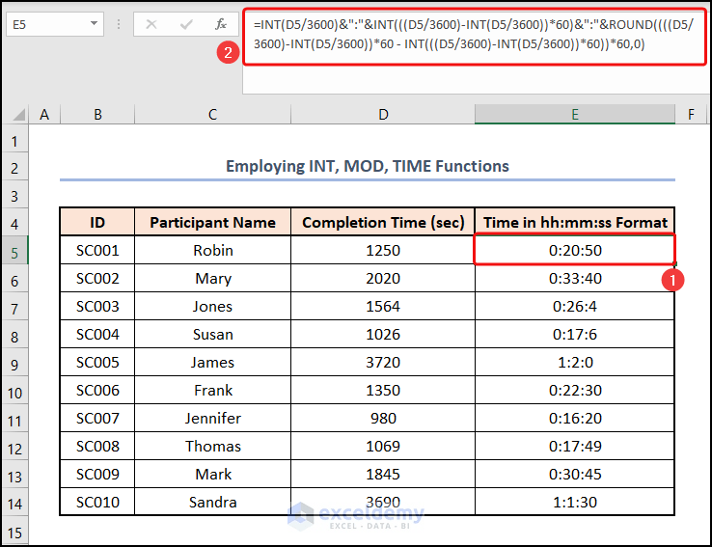
Task: Select result cell 1:2:0
Action: coord(575,362)
